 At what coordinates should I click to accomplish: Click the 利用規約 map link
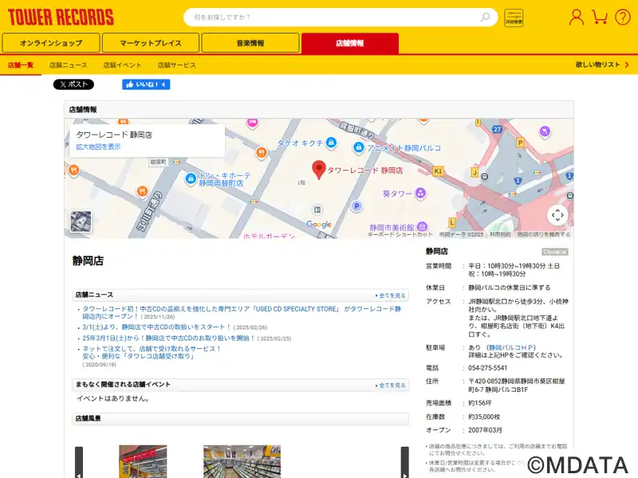point(500,234)
